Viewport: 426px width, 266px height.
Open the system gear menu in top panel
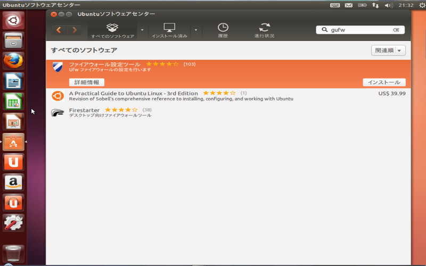tap(422, 5)
